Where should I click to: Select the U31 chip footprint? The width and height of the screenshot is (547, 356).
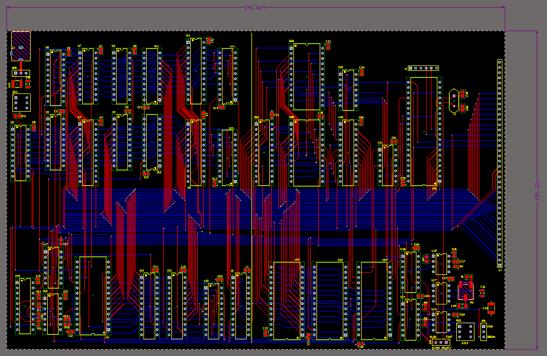(x=388, y=165)
